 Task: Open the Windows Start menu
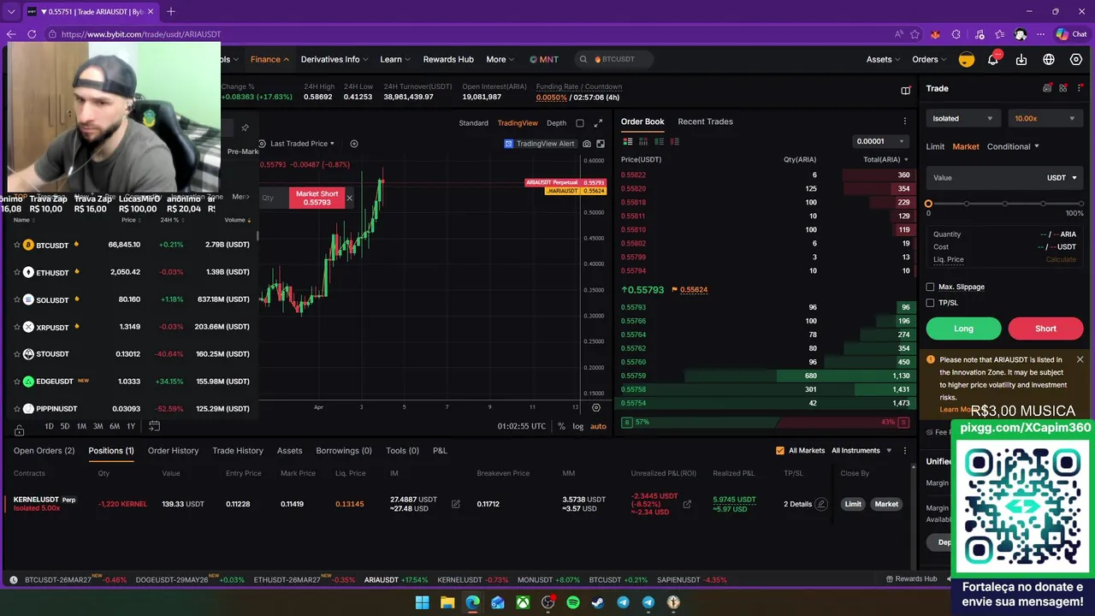pos(422,602)
